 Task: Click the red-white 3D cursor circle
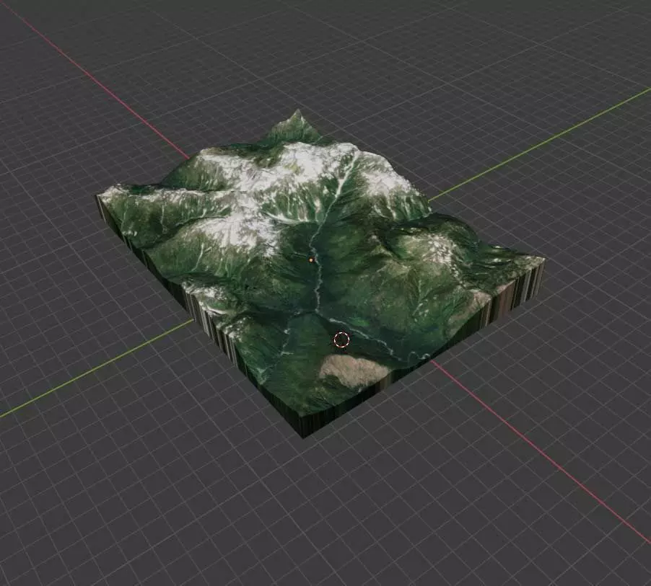[x=341, y=339]
